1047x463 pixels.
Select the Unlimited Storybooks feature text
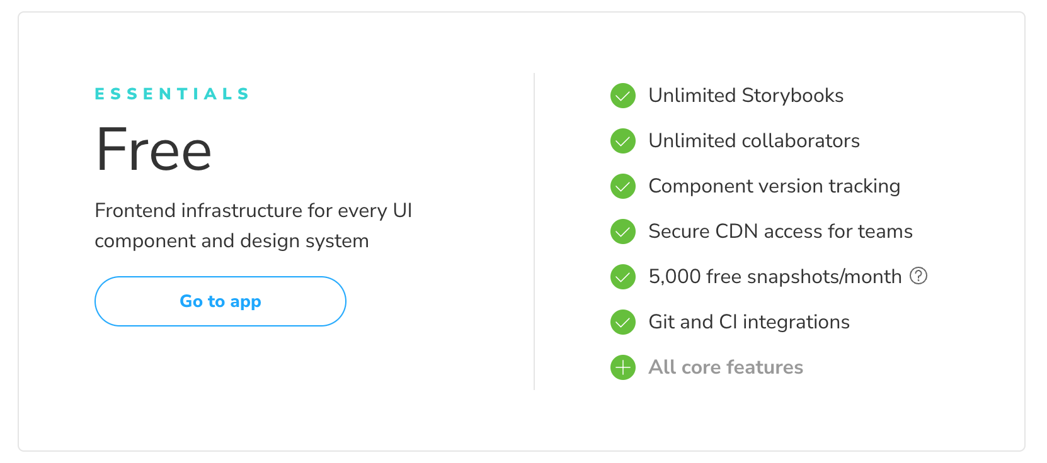pyautogui.click(x=746, y=96)
